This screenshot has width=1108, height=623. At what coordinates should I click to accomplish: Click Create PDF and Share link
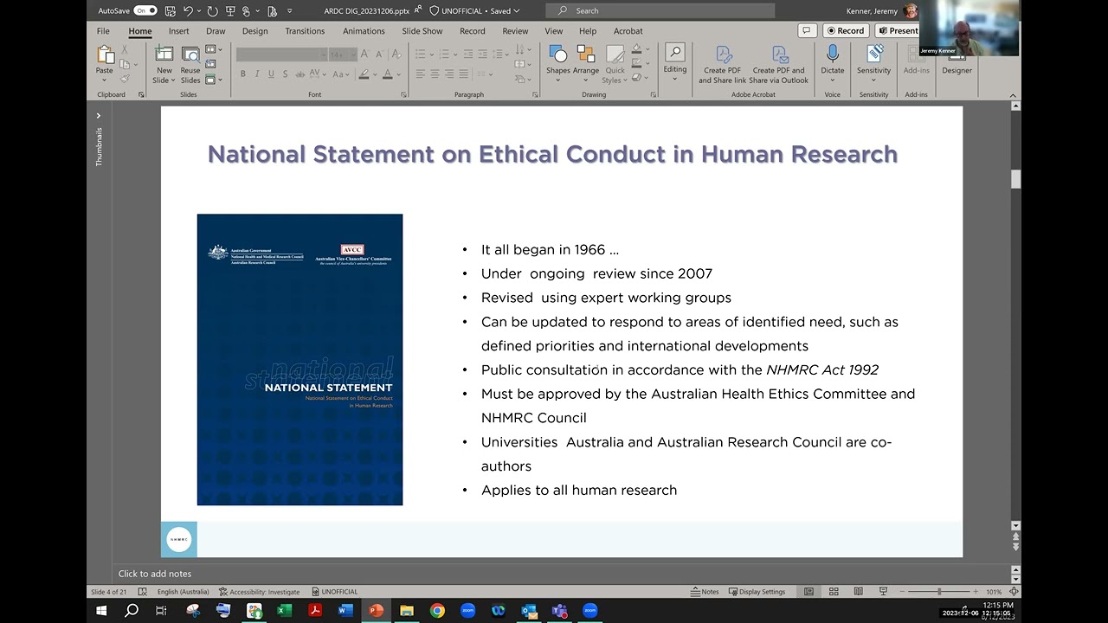tap(722, 65)
